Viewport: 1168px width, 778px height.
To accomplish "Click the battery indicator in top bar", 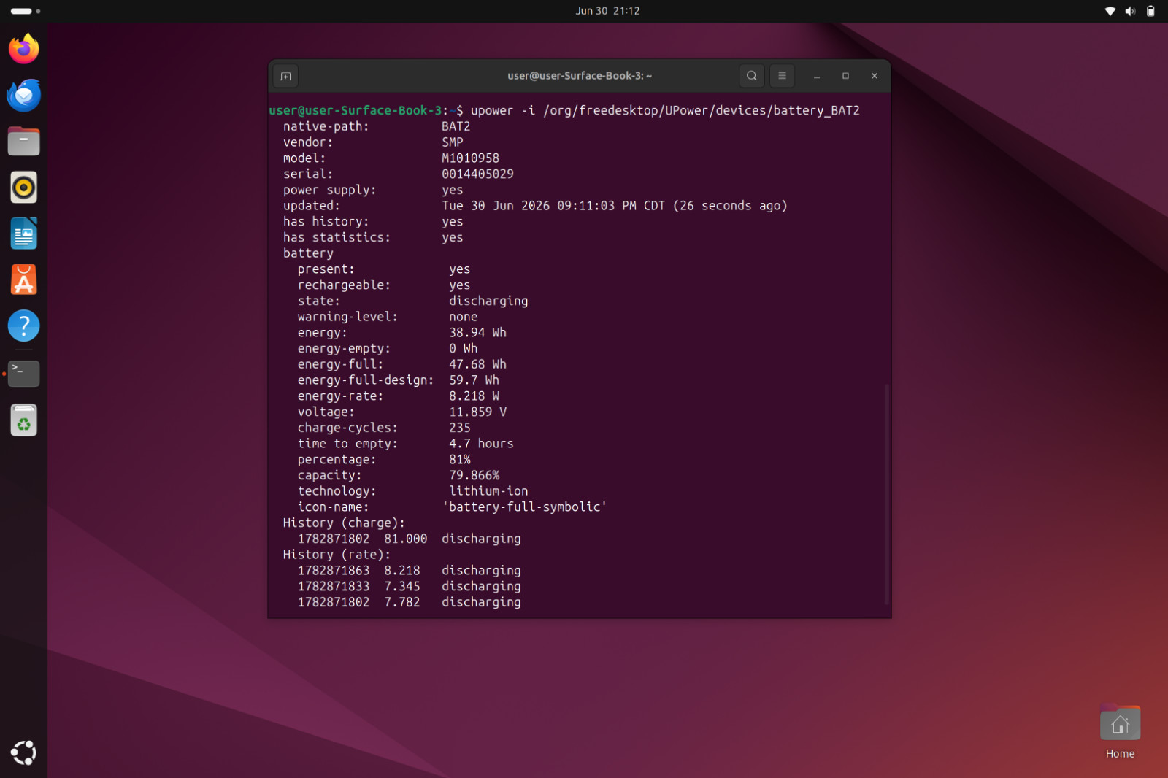I will click(1150, 11).
